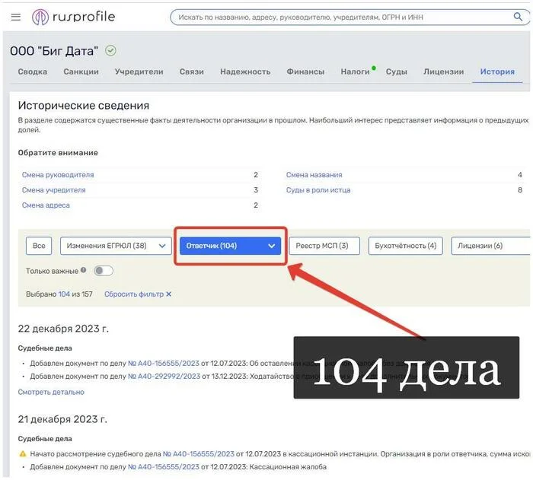Click the 104 selected count number

click(64, 294)
